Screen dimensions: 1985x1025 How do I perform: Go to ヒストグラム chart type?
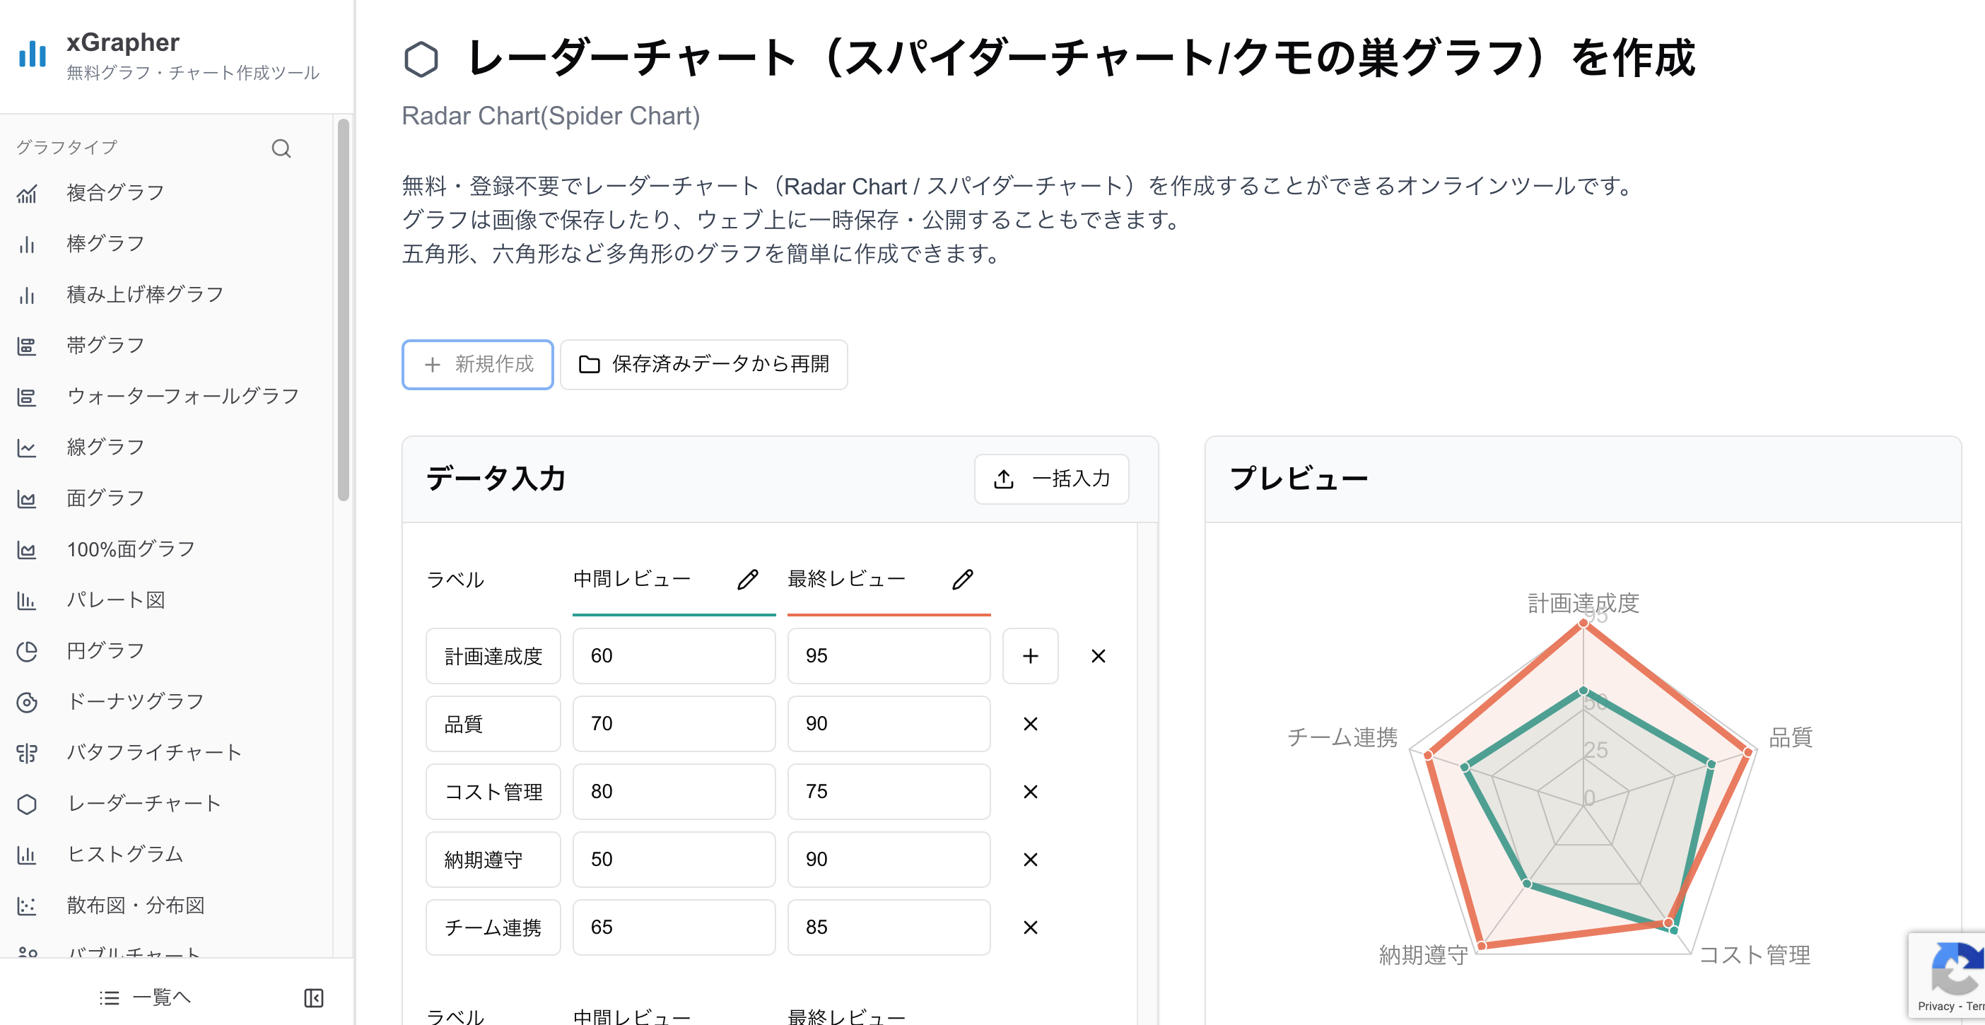coord(125,855)
